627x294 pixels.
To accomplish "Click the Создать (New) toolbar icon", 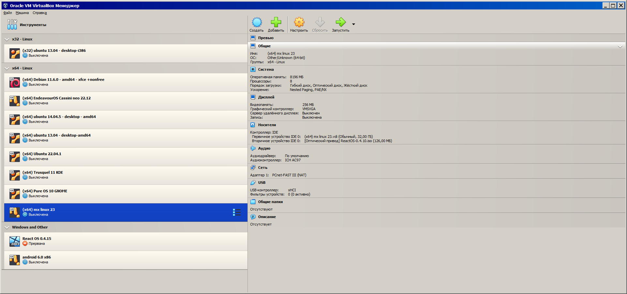I will pos(257,22).
